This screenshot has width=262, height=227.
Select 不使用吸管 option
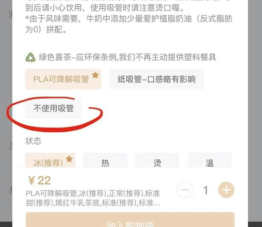[53, 108]
